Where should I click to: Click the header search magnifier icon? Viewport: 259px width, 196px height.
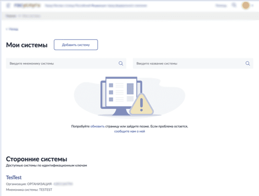(x=234, y=5)
